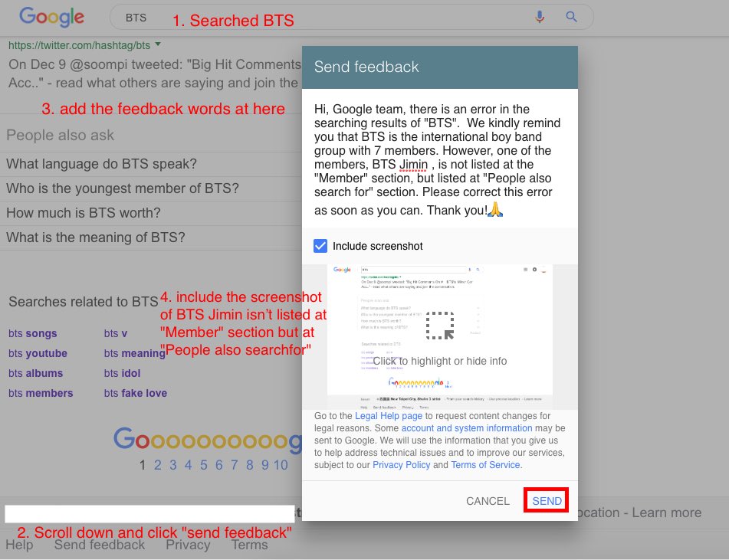Open the account and system information link
Viewport: 729px width, 560px height.
(467, 428)
